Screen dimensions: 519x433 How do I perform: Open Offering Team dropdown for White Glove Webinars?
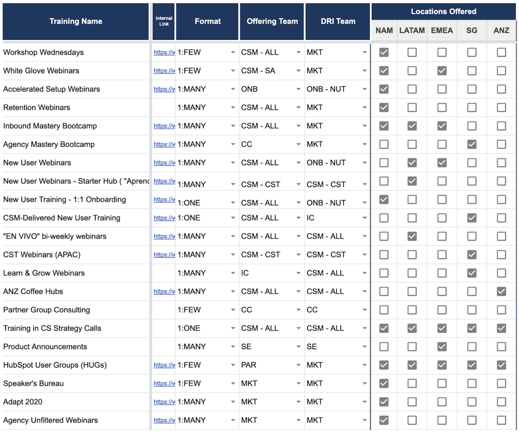[298, 71]
